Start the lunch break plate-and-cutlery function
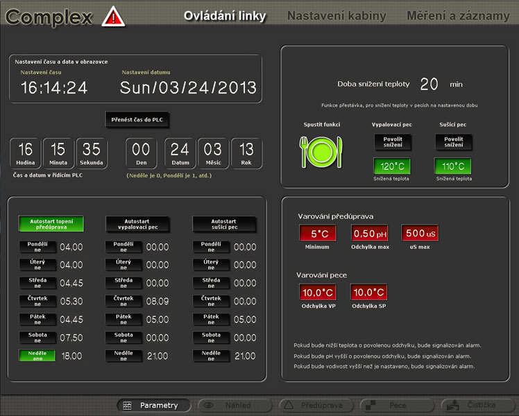The image size is (519, 416). pos(321,153)
